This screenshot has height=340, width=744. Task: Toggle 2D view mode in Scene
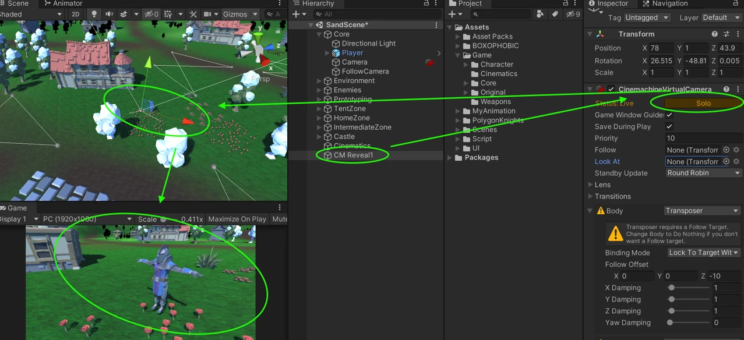click(x=75, y=14)
